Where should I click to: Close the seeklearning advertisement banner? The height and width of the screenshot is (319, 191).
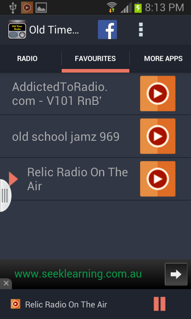[6, 283]
